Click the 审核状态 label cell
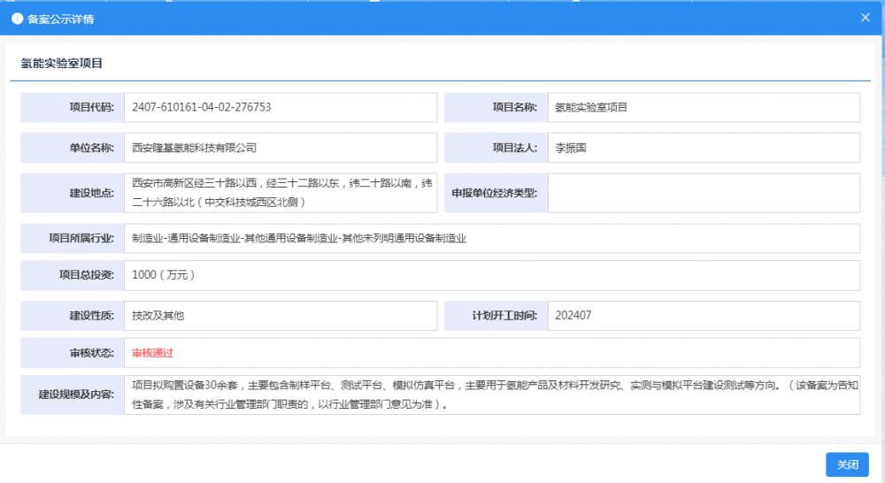 73,353
